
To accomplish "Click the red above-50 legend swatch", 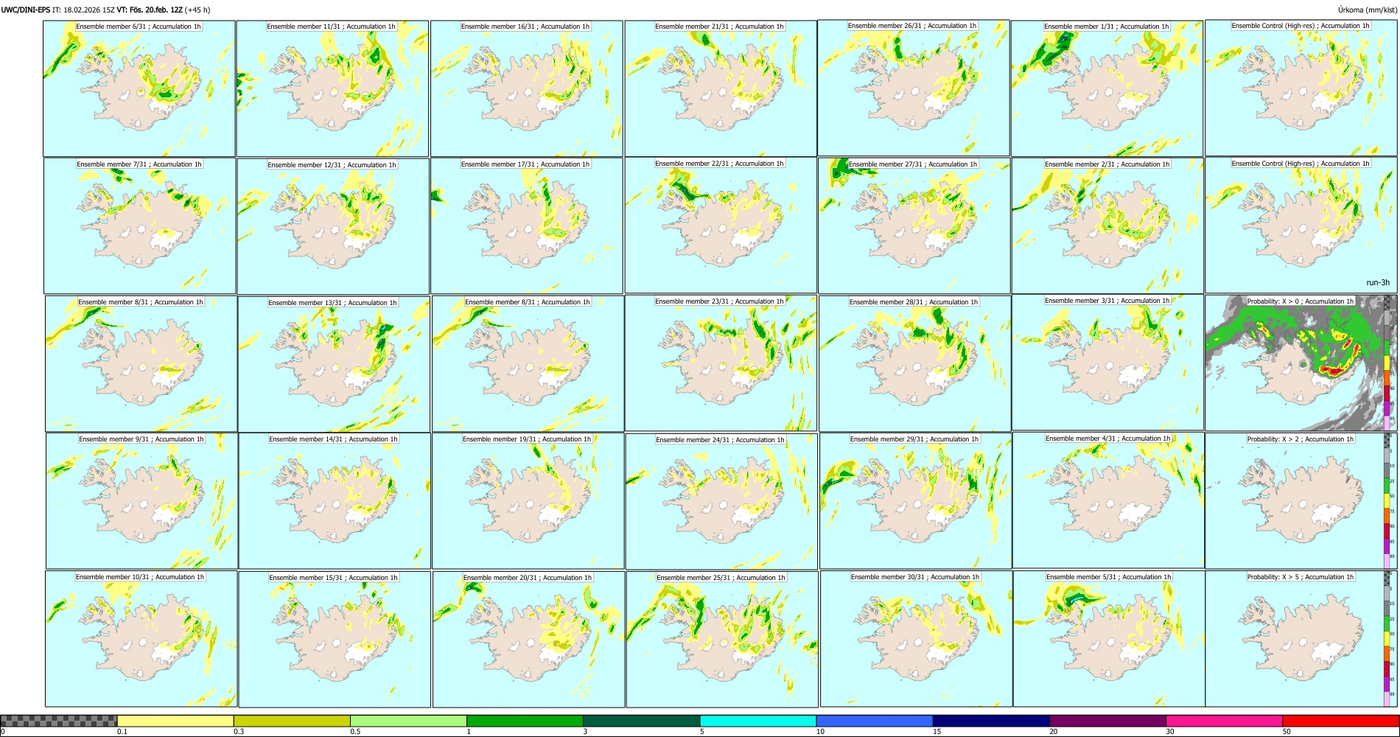I will (x=1340, y=721).
